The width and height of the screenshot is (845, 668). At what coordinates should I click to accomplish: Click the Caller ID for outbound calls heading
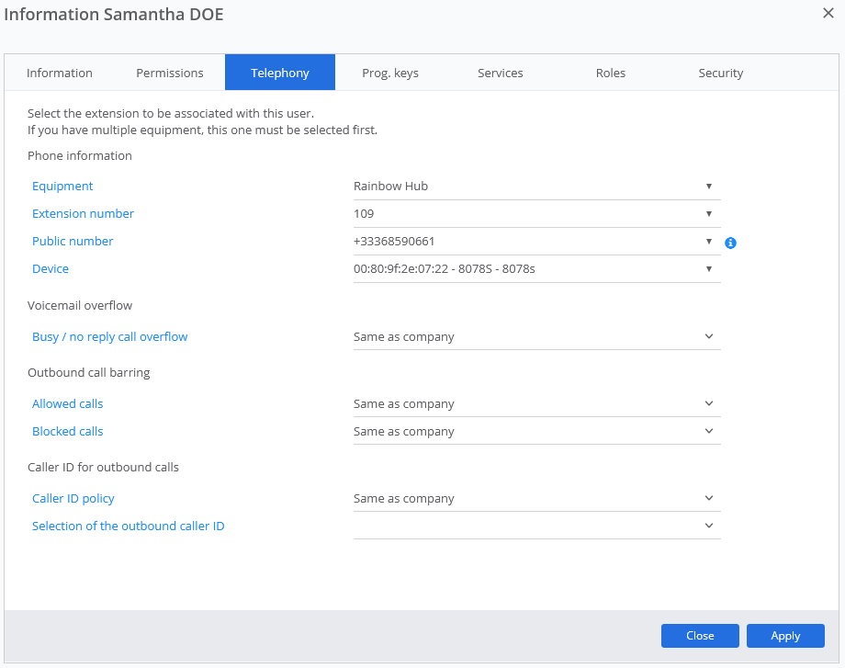click(x=103, y=467)
